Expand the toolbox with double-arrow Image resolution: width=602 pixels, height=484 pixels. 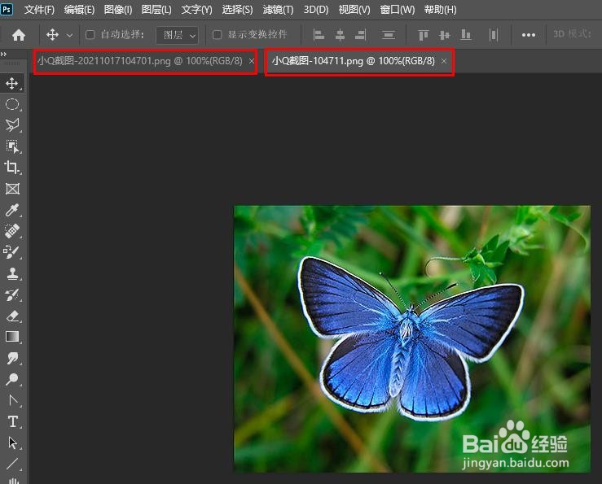[x=3, y=54]
